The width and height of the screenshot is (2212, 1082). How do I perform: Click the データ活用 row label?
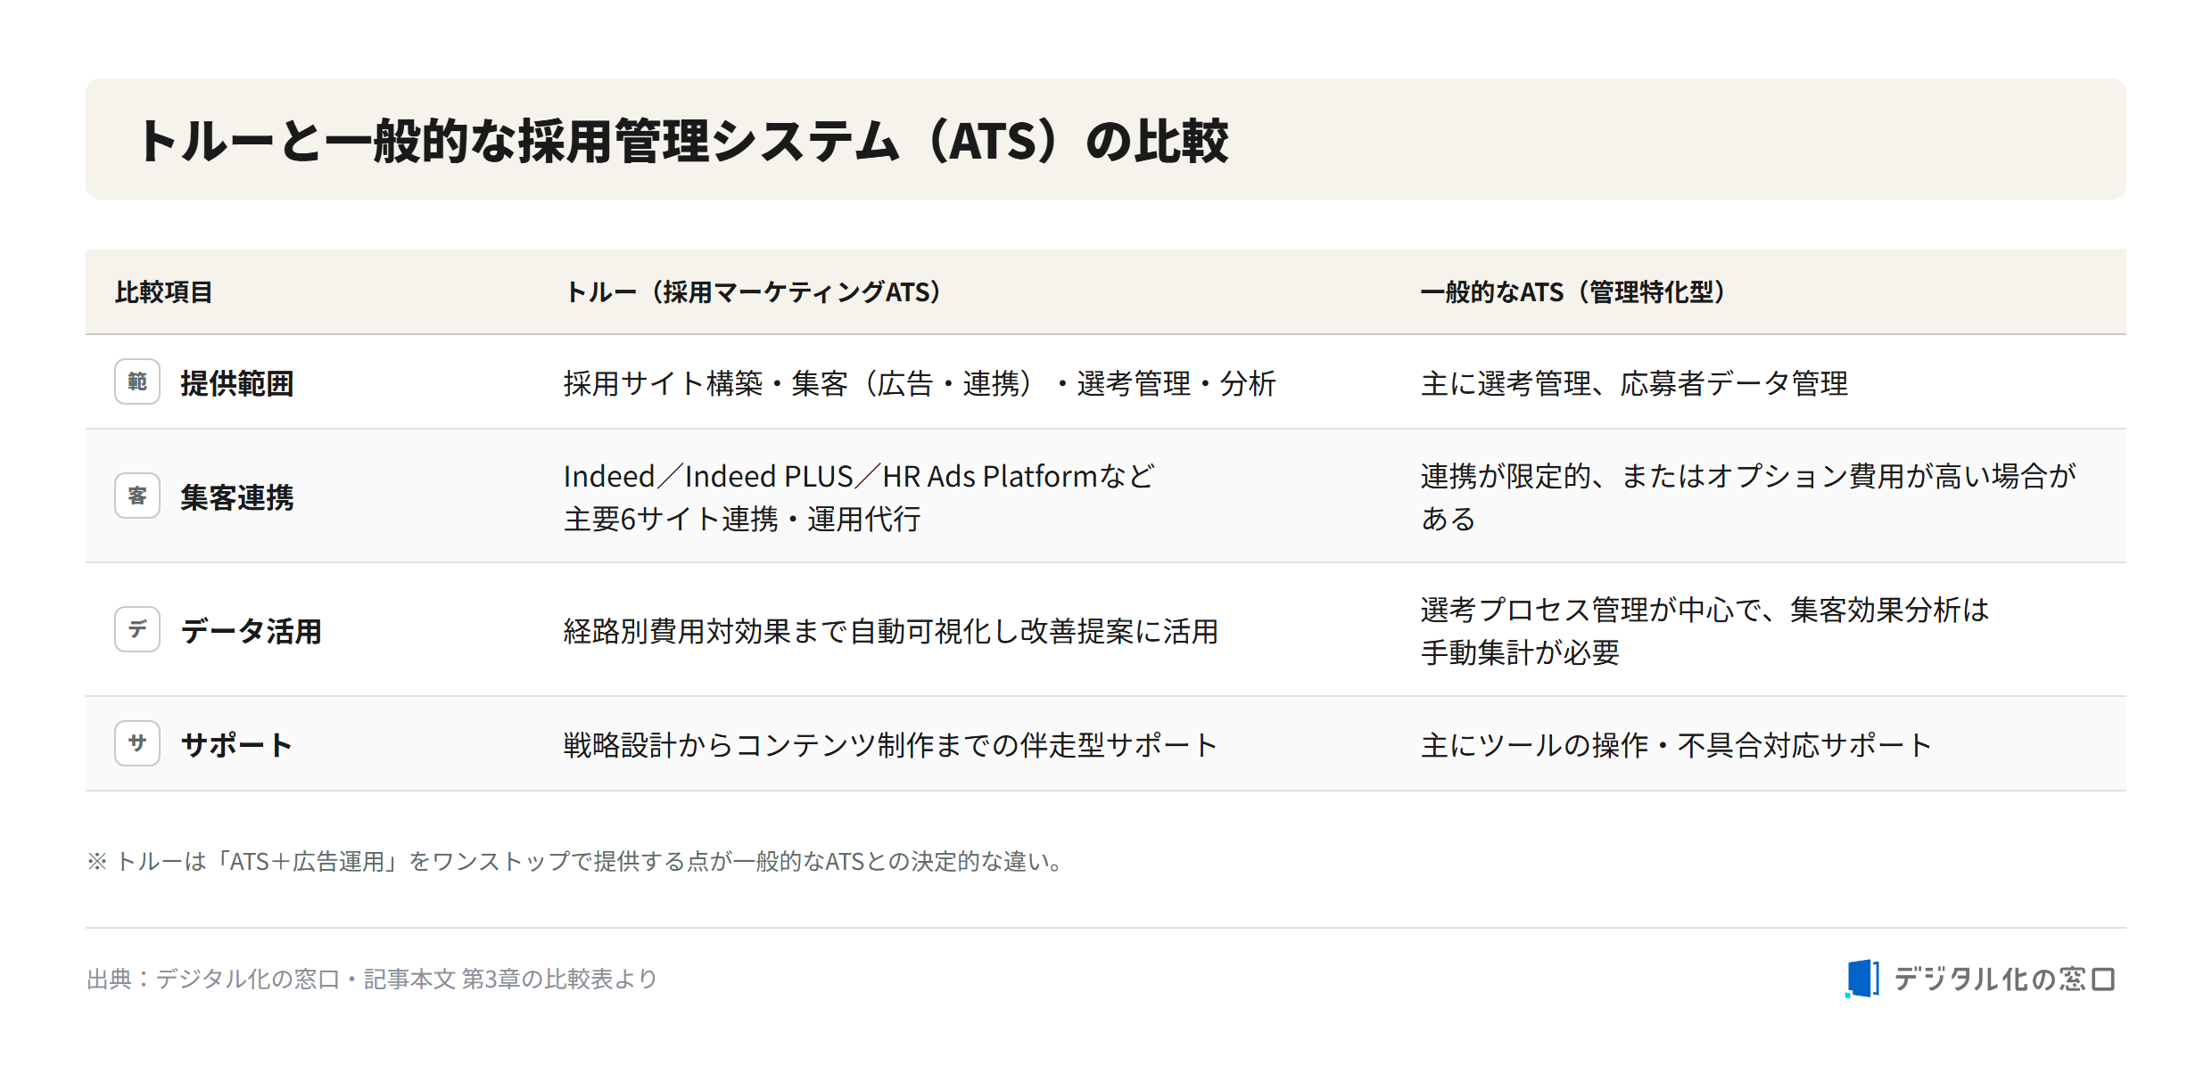coord(252,631)
